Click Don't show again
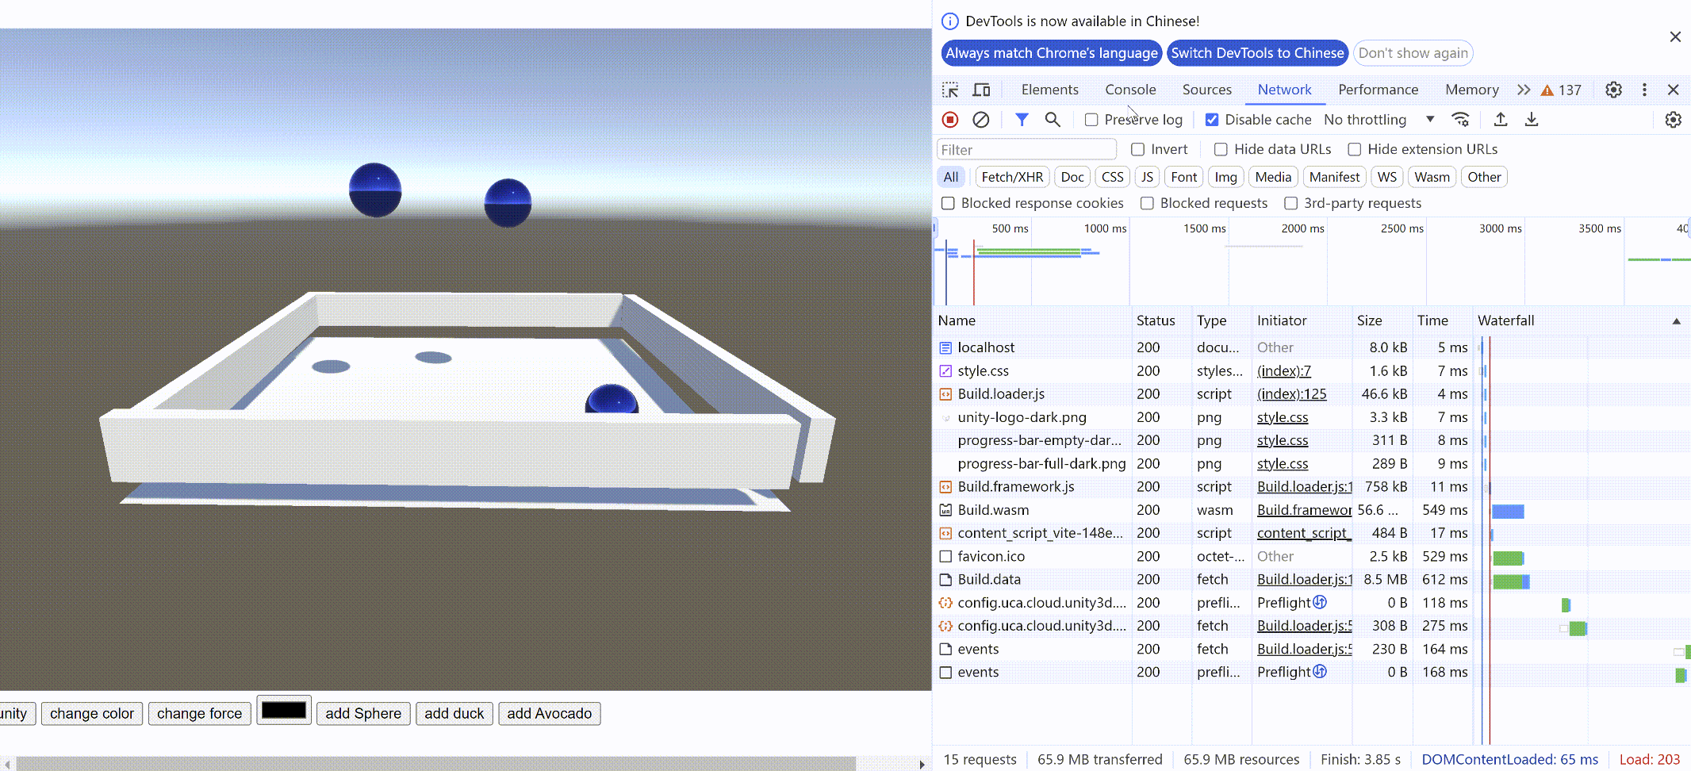Screen dimensions: 1691x771 point(1413,53)
